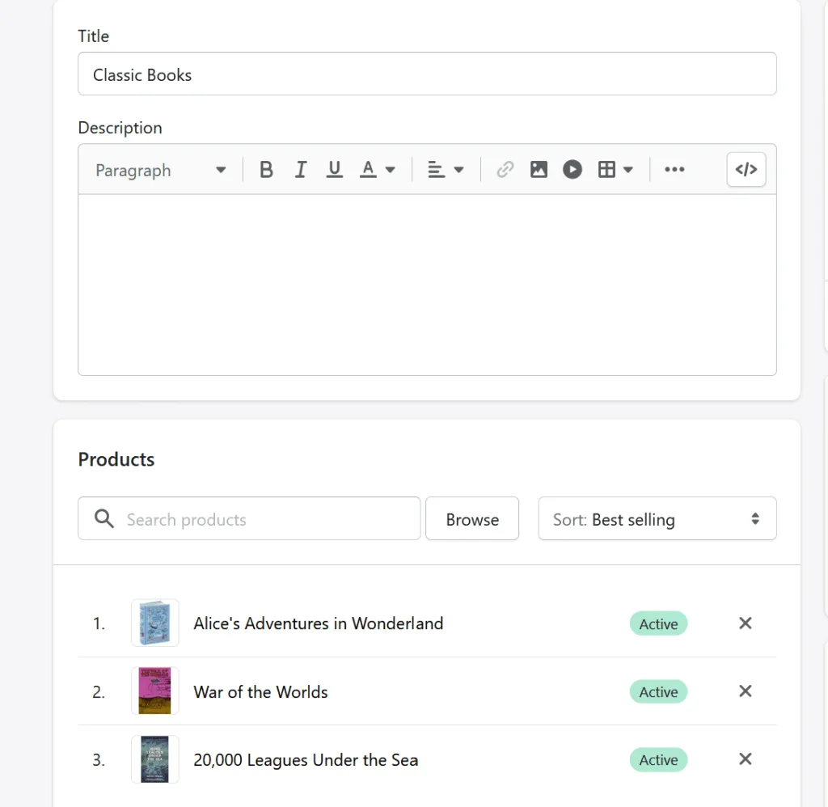Screen dimensions: 828x807
Task: Change the Sort: Best selling option
Action: pyautogui.click(x=657, y=519)
